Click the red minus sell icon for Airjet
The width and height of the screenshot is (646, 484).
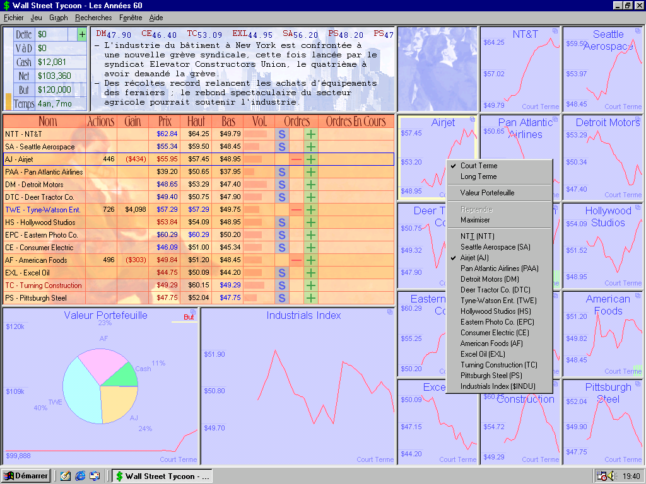[x=297, y=159]
